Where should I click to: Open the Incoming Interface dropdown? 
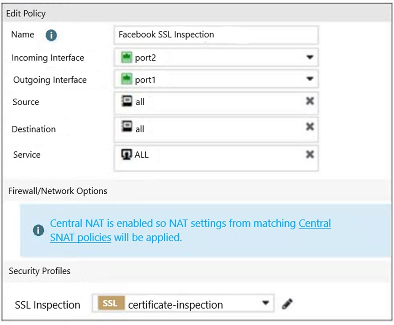click(310, 57)
